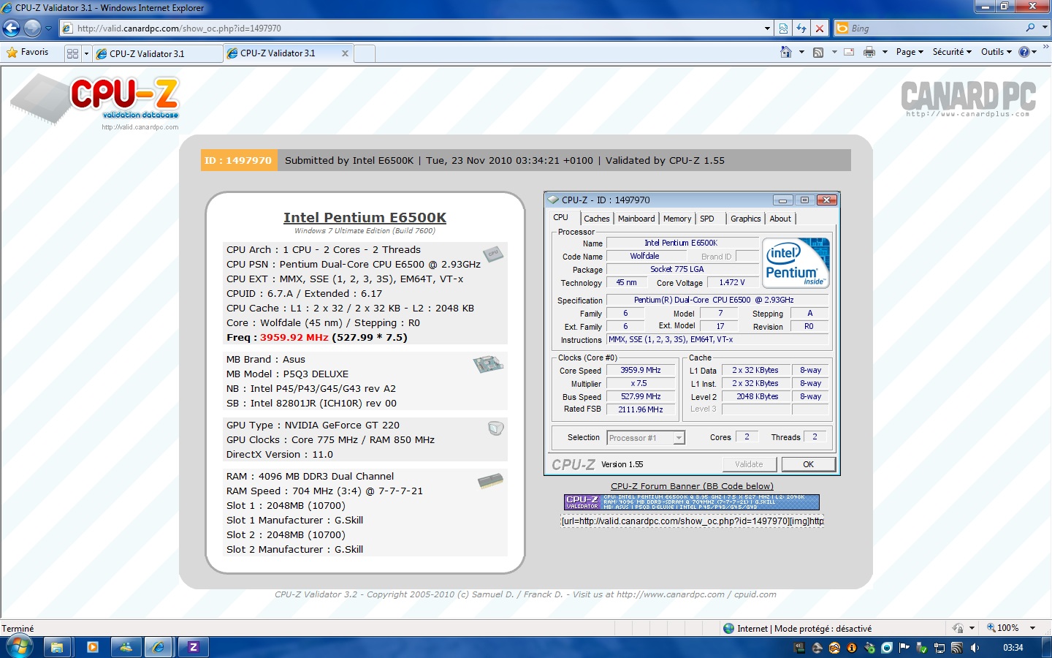Click the red 3959.92 MHz frequency value

(294, 337)
